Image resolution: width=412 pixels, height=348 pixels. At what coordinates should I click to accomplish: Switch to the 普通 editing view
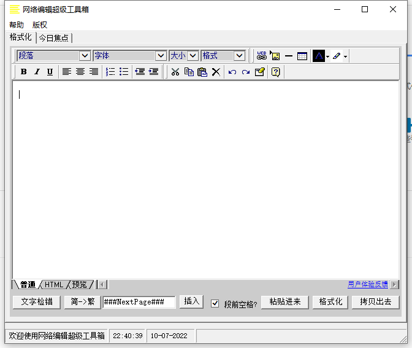click(x=28, y=285)
